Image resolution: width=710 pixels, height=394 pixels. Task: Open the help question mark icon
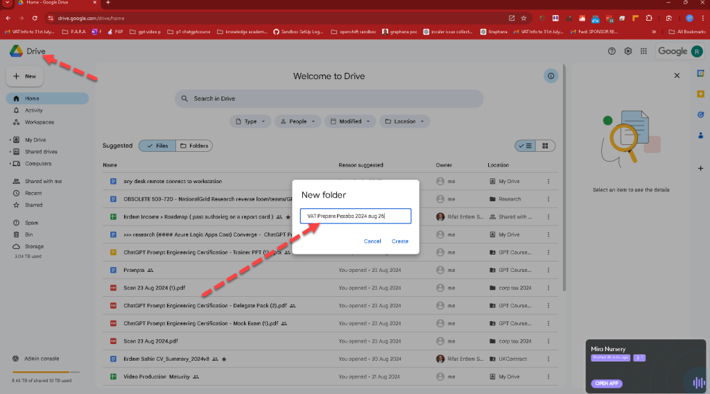612,51
